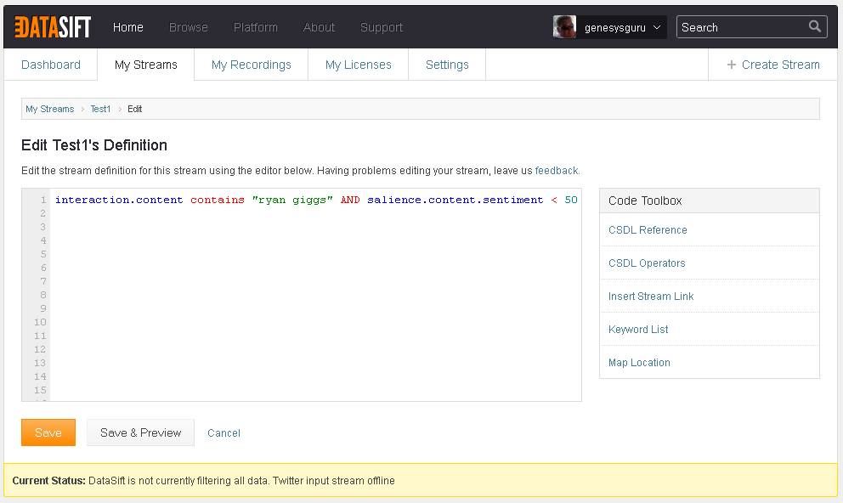The height and width of the screenshot is (503, 843).
Task: Select the Settings tab
Action: 447,65
